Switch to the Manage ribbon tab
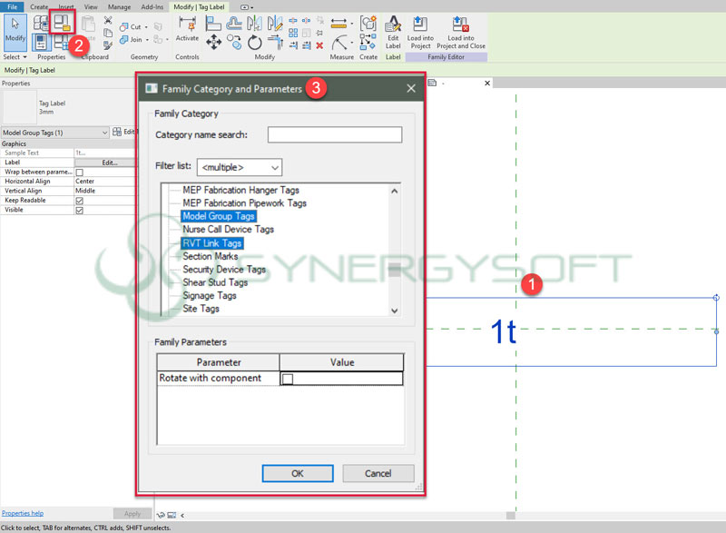The width and height of the screenshot is (726, 533). point(119,6)
